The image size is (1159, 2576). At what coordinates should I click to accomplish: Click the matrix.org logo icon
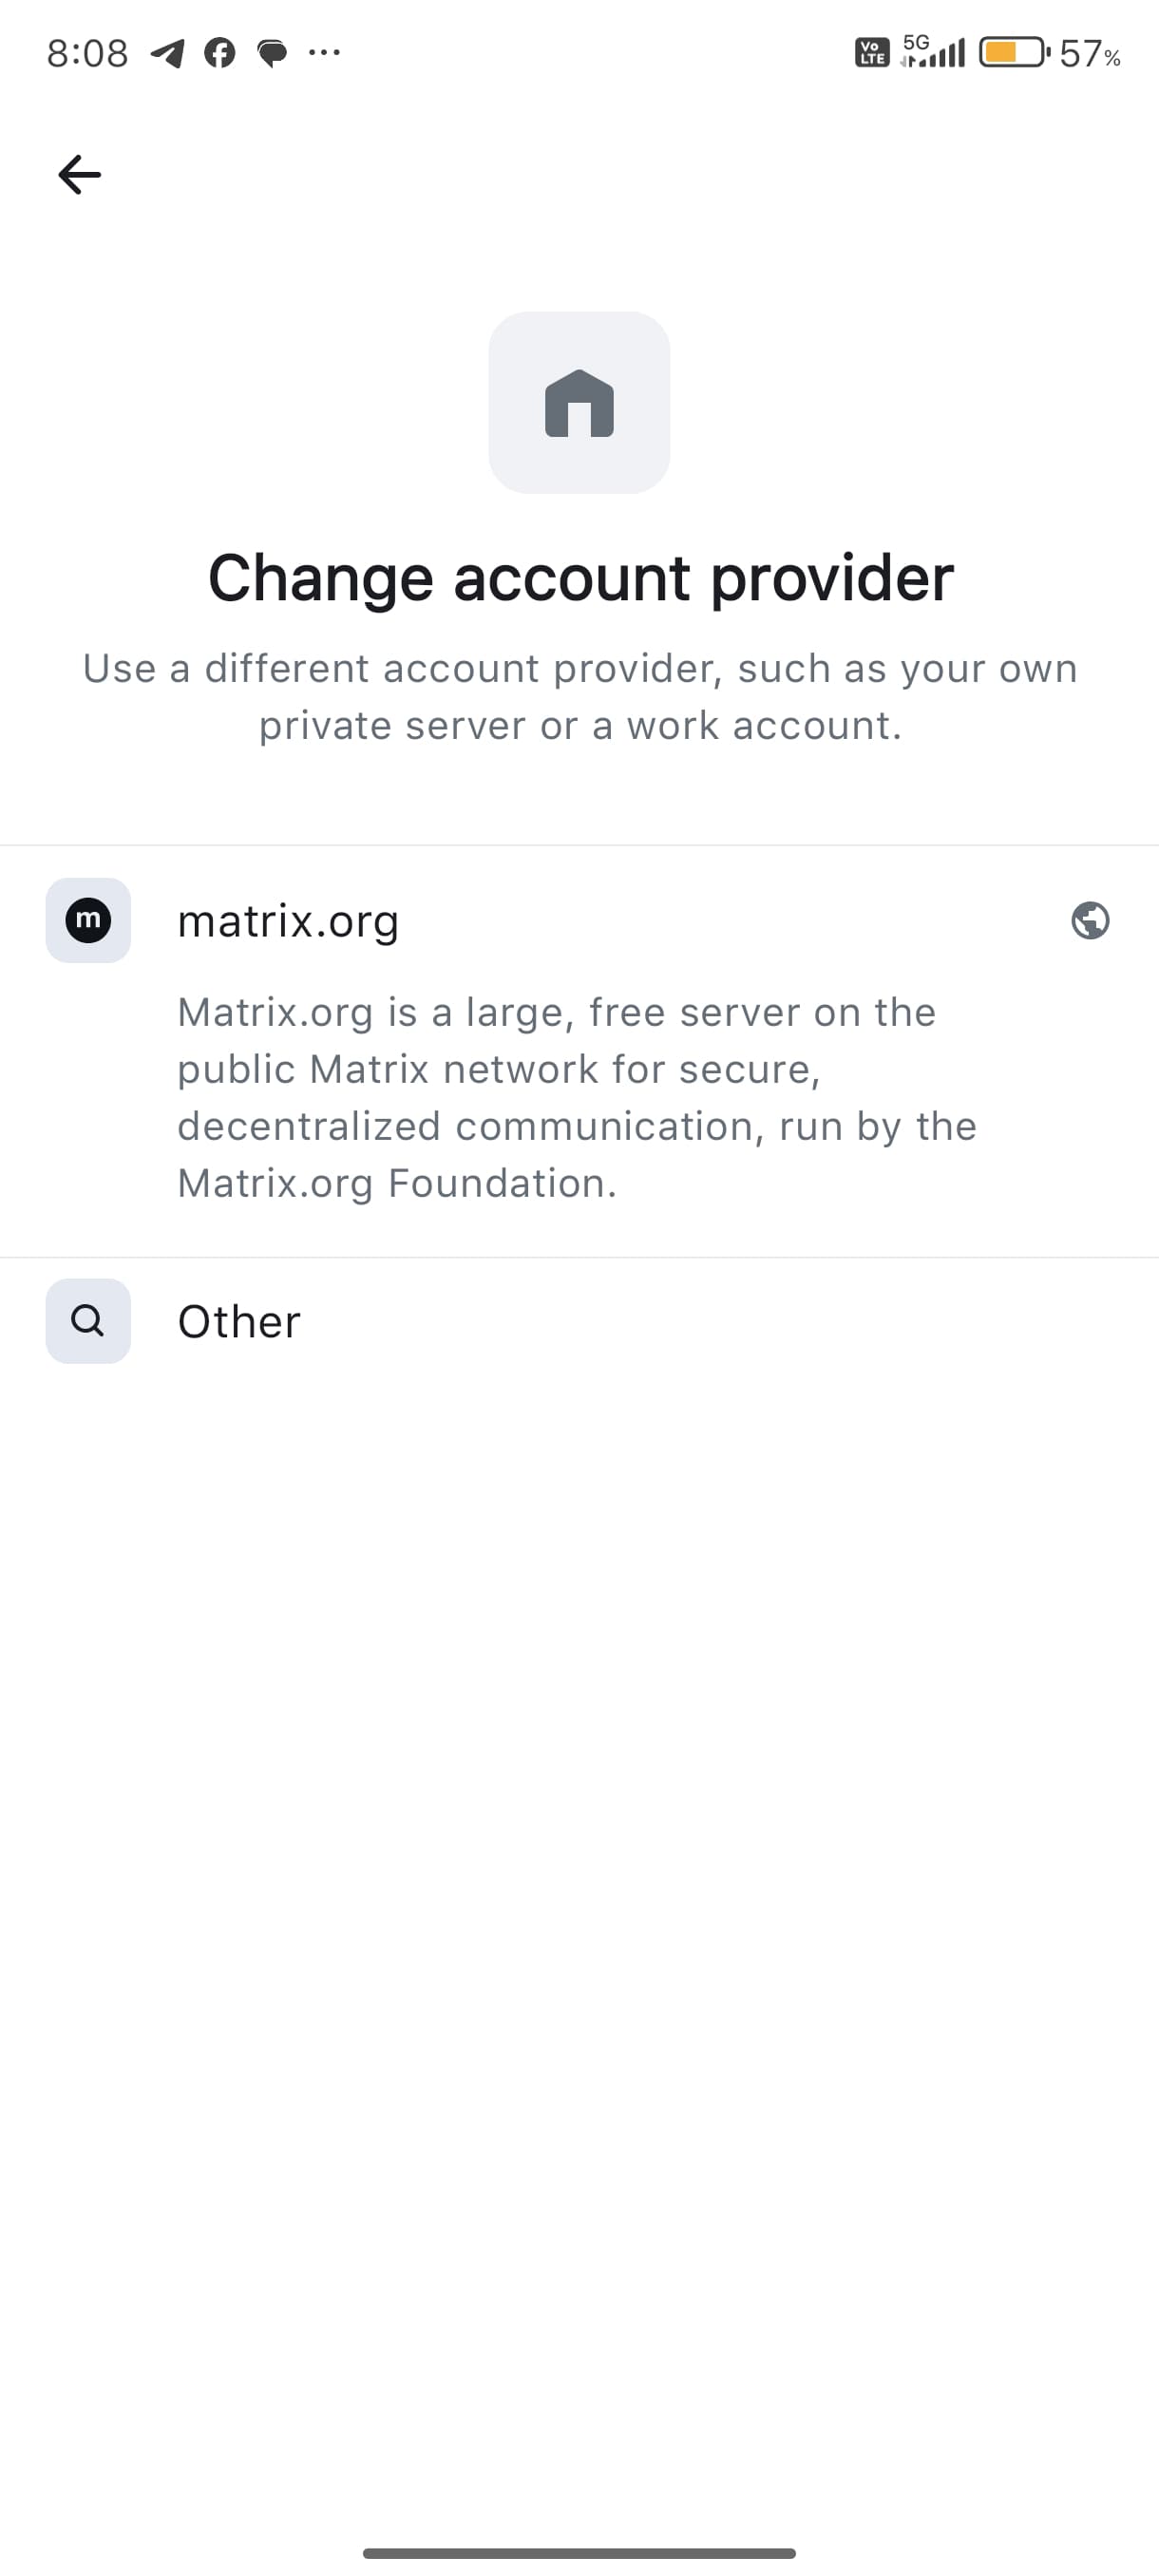coord(88,920)
